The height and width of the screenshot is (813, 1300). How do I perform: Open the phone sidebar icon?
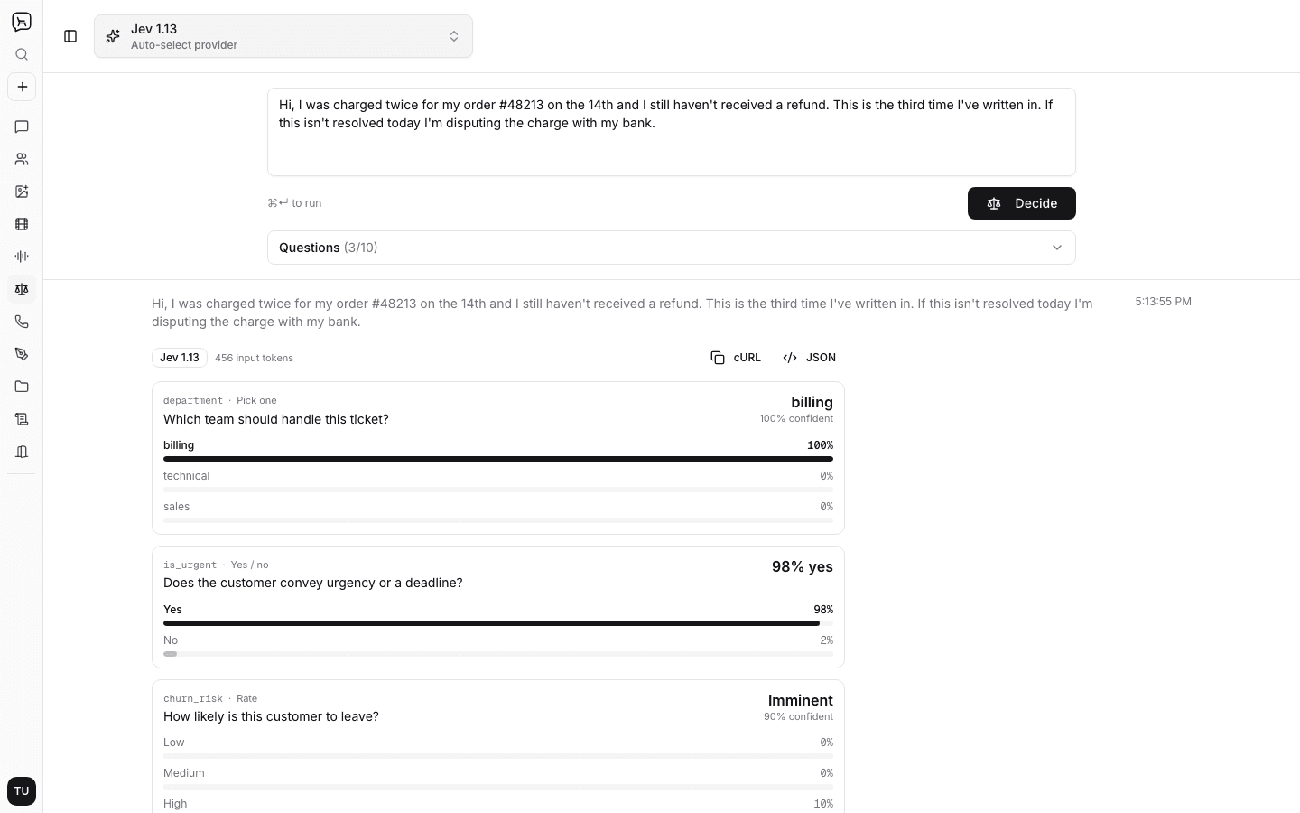tap(22, 322)
